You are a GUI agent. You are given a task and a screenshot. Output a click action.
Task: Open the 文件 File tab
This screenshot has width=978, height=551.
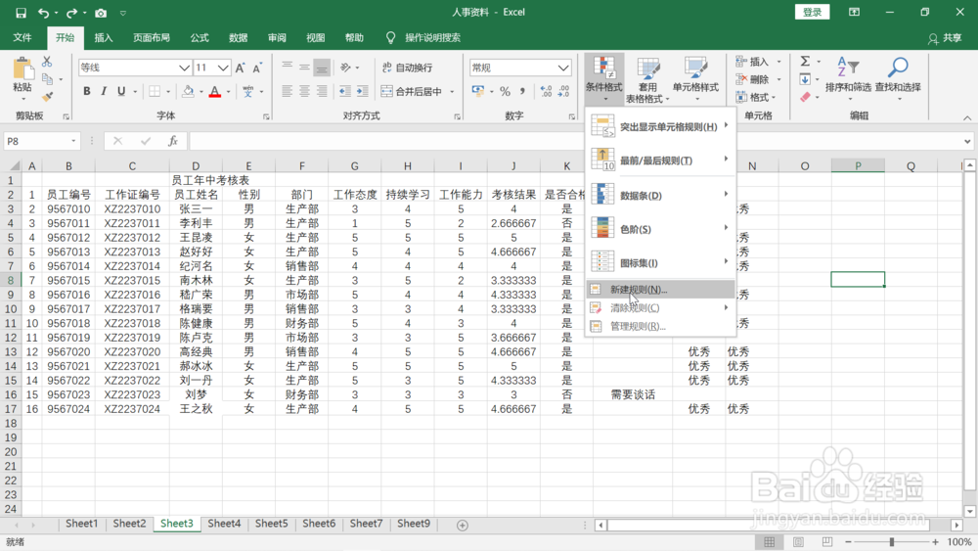[x=22, y=37]
